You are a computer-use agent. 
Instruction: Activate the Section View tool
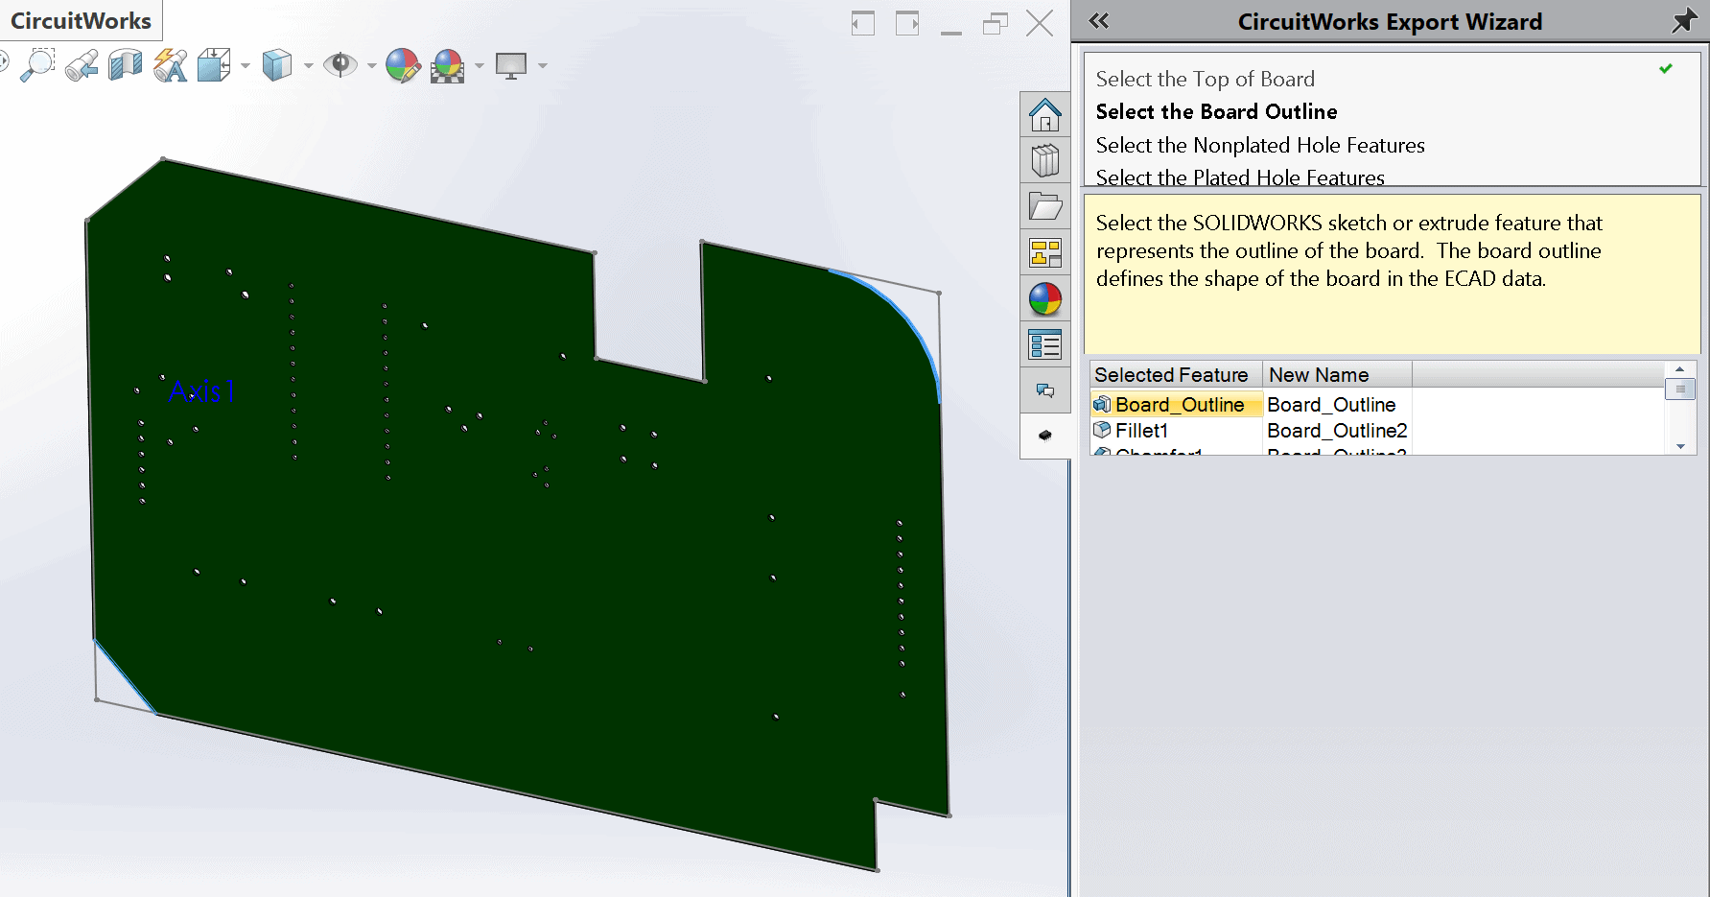click(126, 65)
